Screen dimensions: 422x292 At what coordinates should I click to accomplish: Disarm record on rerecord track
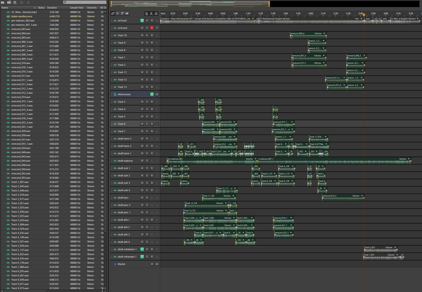coord(152,28)
